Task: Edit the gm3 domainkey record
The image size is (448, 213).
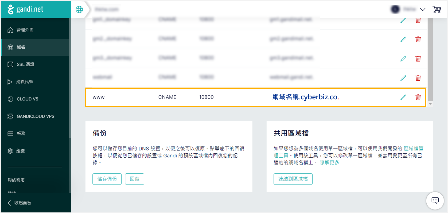Action: coord(403,59)
